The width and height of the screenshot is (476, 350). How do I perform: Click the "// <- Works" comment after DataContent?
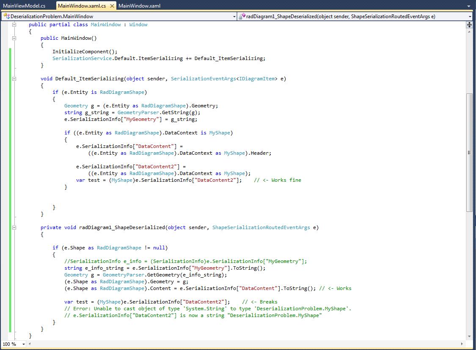(335, 288)
